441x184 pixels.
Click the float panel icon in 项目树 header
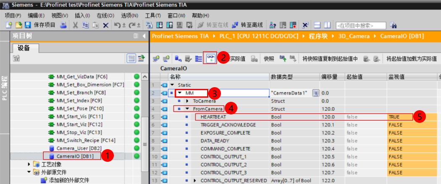click(136, 36)
